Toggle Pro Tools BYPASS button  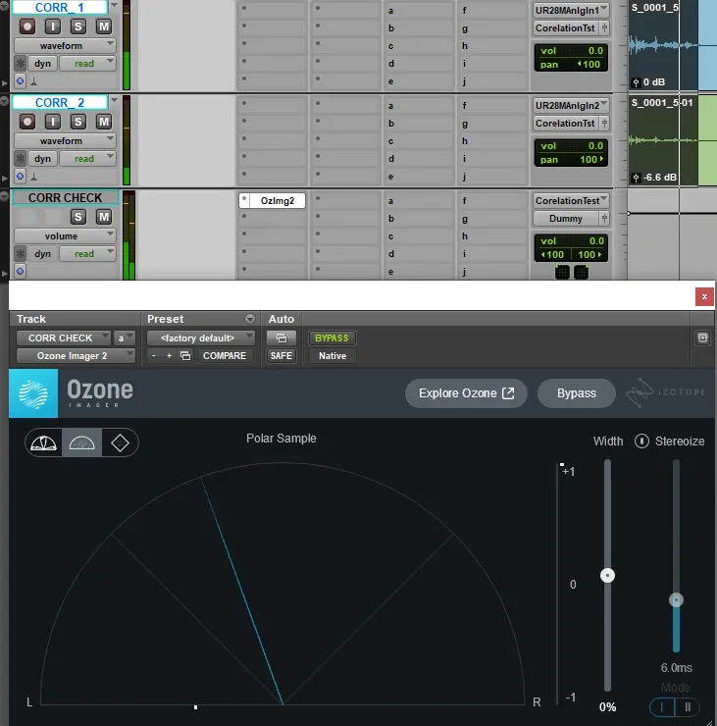click(332, 338)
